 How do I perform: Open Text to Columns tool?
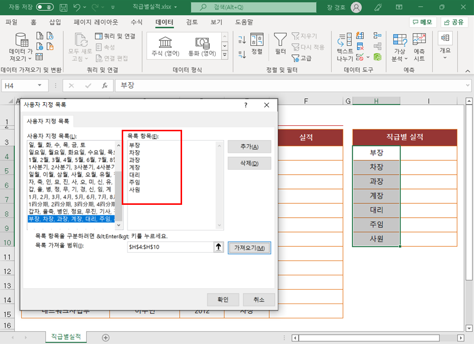point(345,47)
